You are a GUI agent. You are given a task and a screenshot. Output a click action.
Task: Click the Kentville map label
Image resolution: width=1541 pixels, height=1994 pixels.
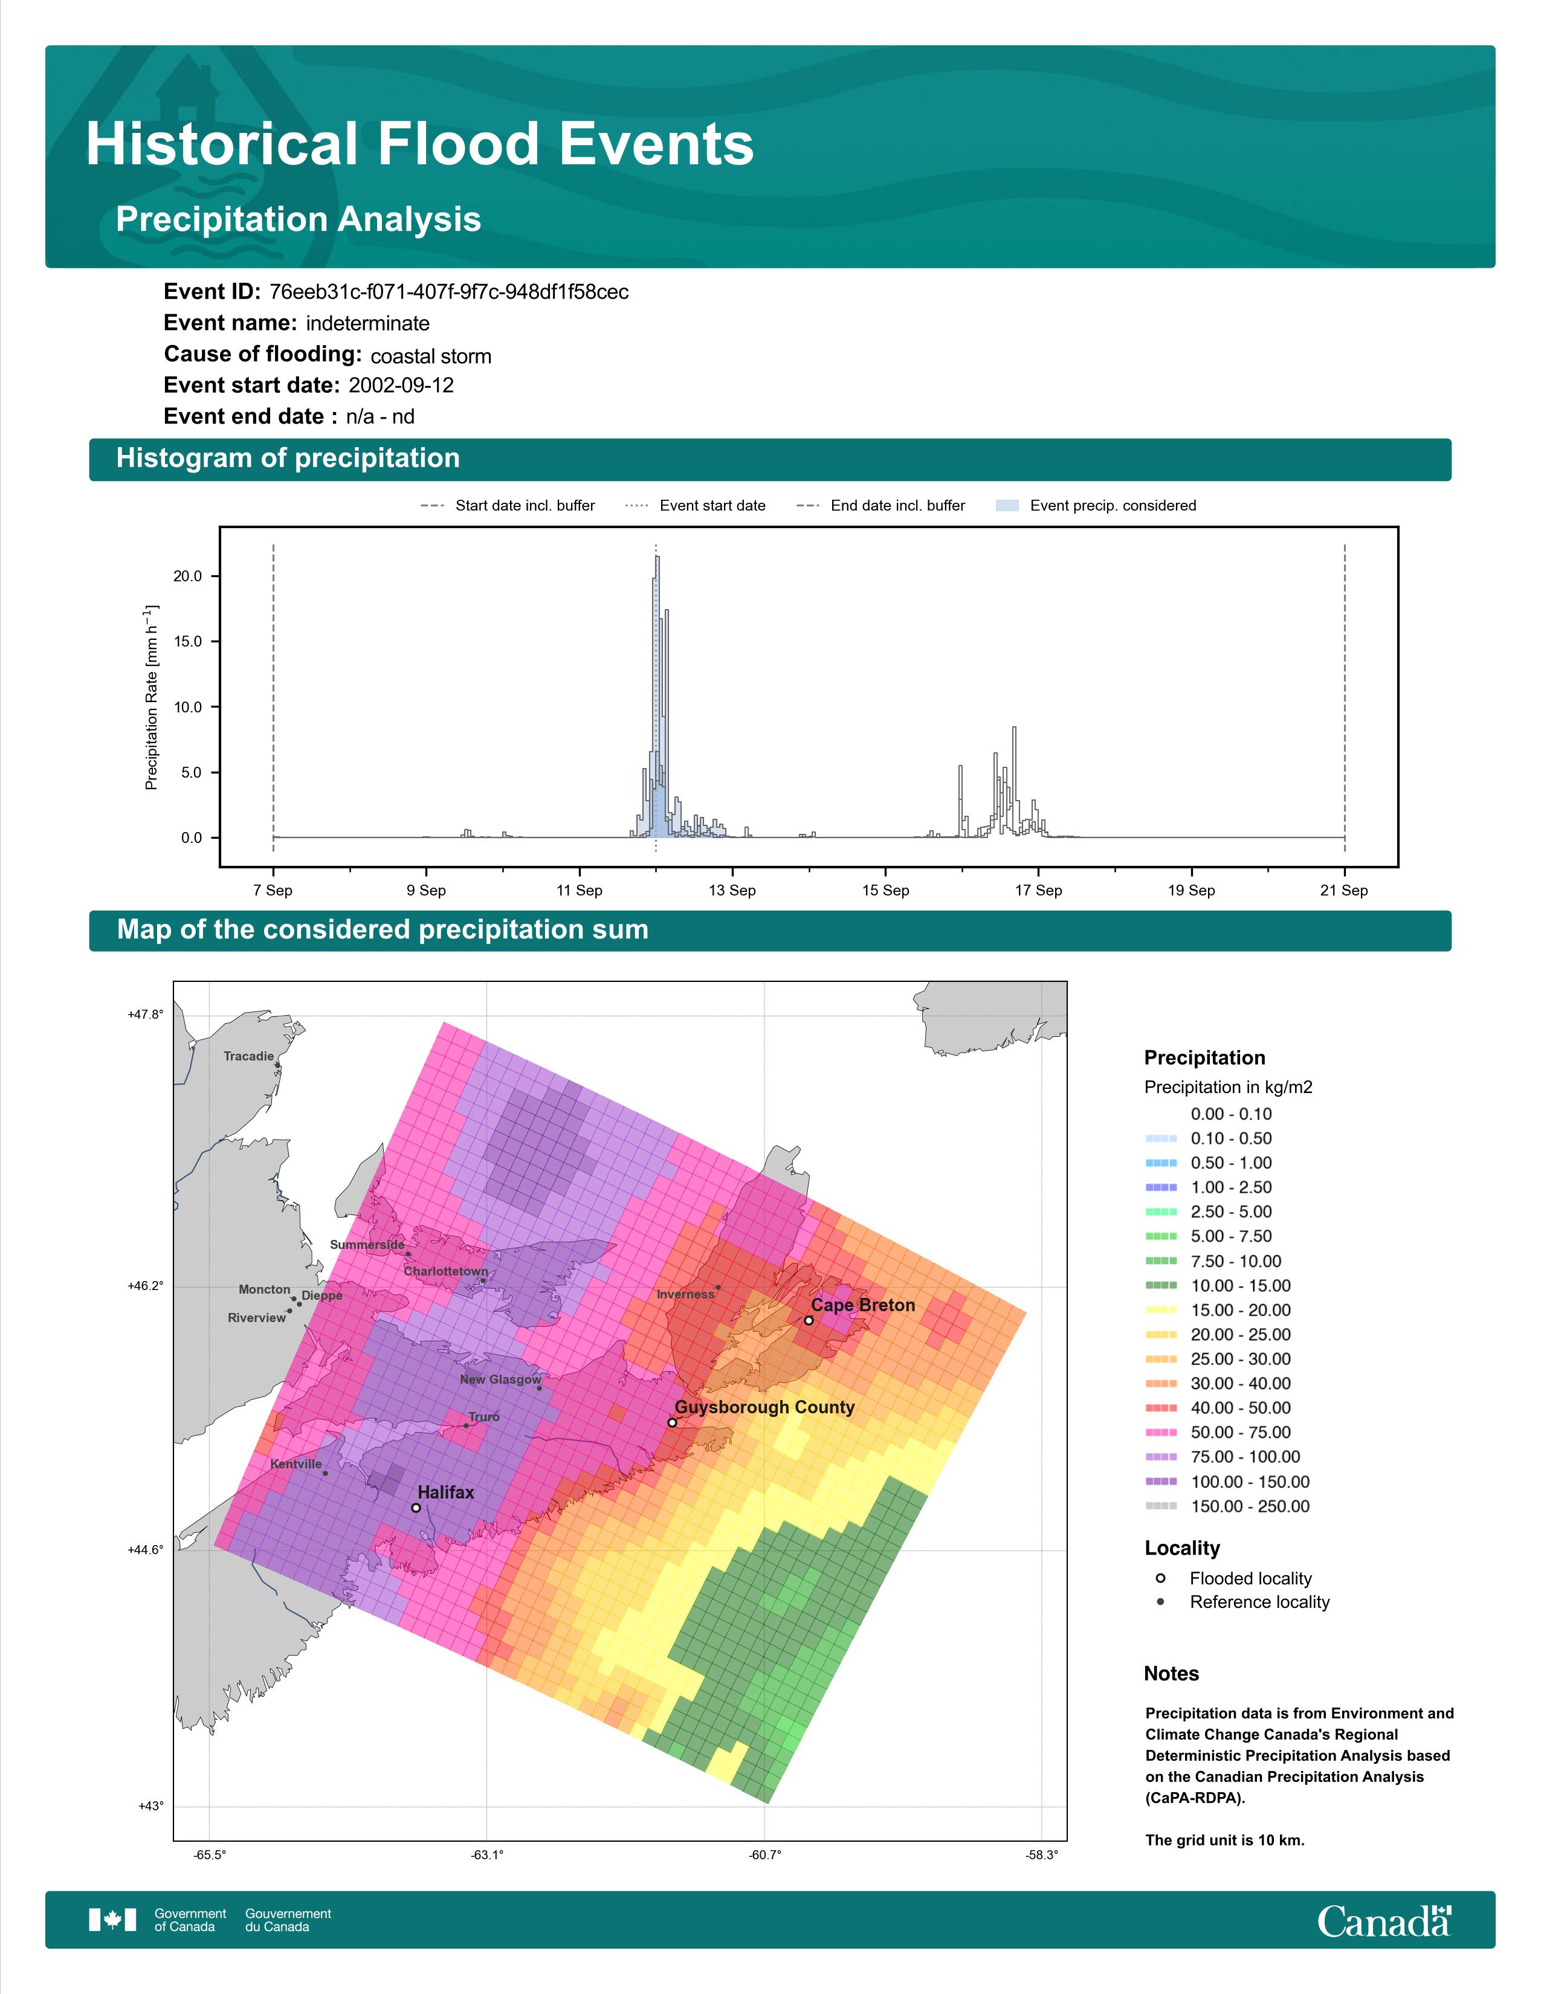tap(296, 1465)
